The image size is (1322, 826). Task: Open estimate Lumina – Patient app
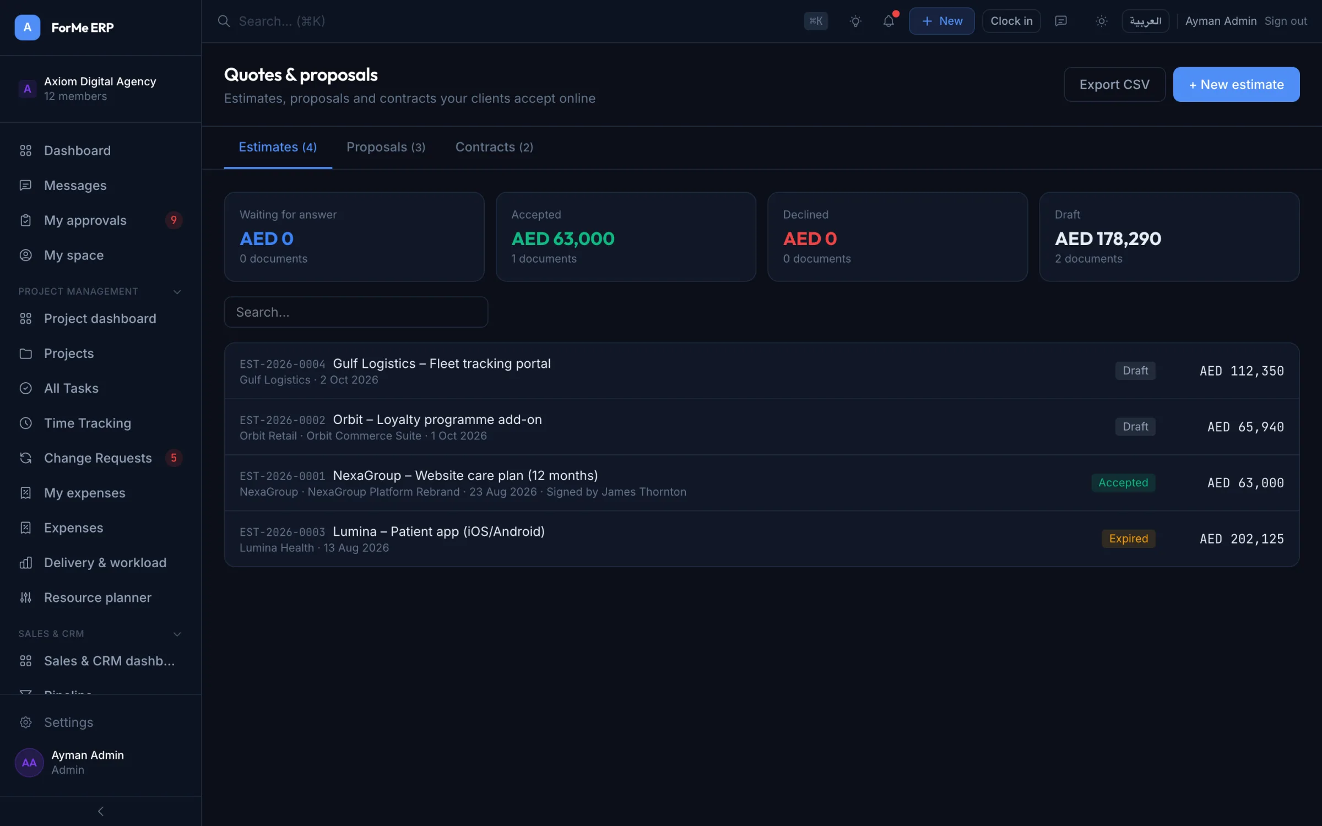[x=761, y=539]
